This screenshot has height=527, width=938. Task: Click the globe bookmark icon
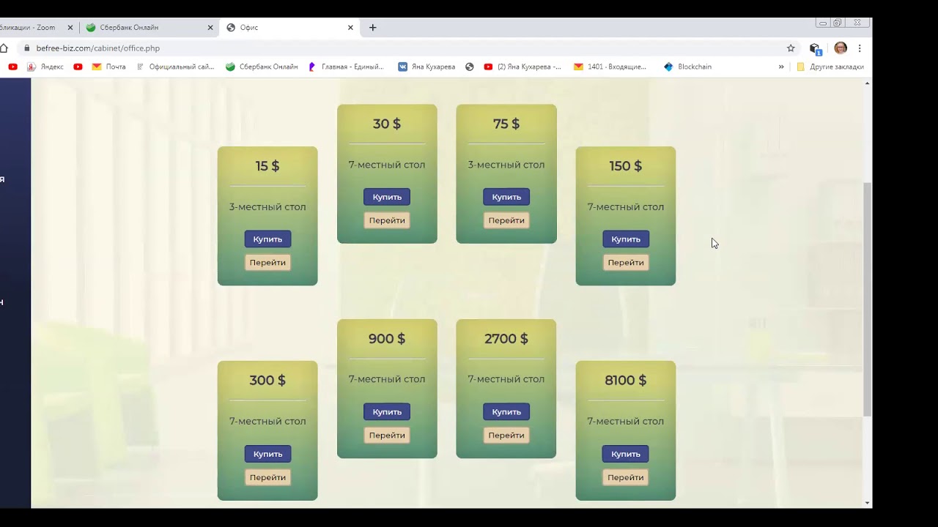tap(469, 67)
